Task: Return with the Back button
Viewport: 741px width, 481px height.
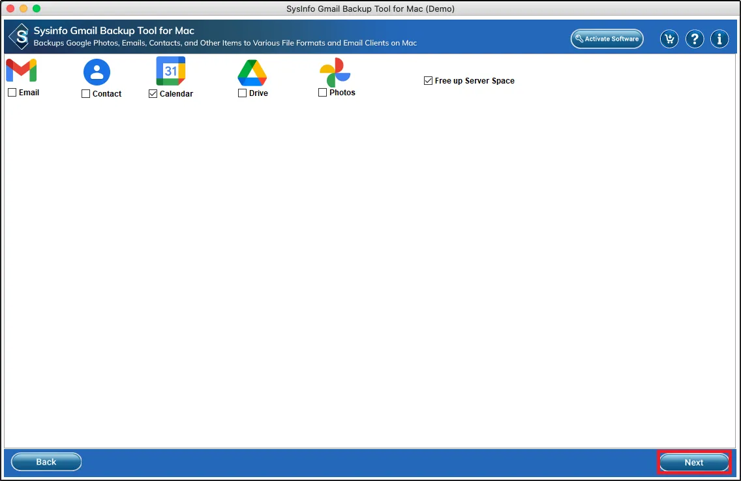Action: pos(46,462)
